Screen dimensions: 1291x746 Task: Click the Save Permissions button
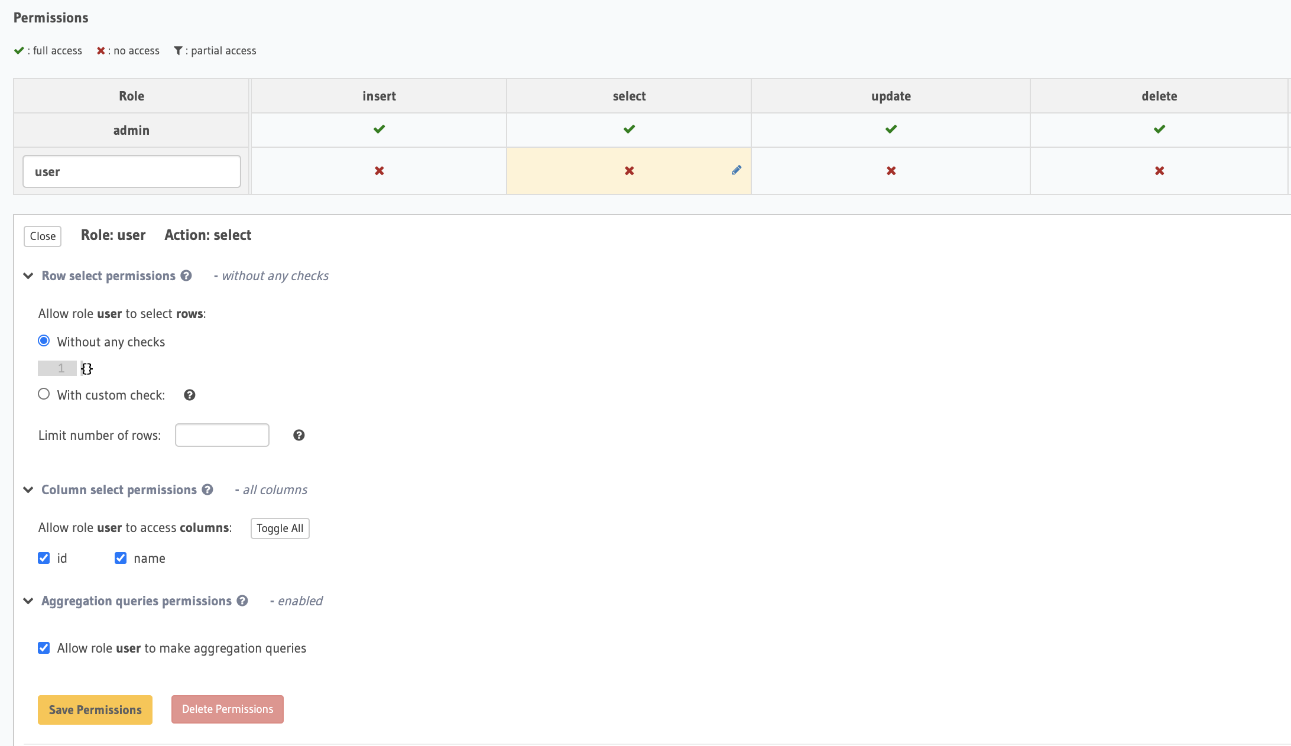click(x=95, y=709)
